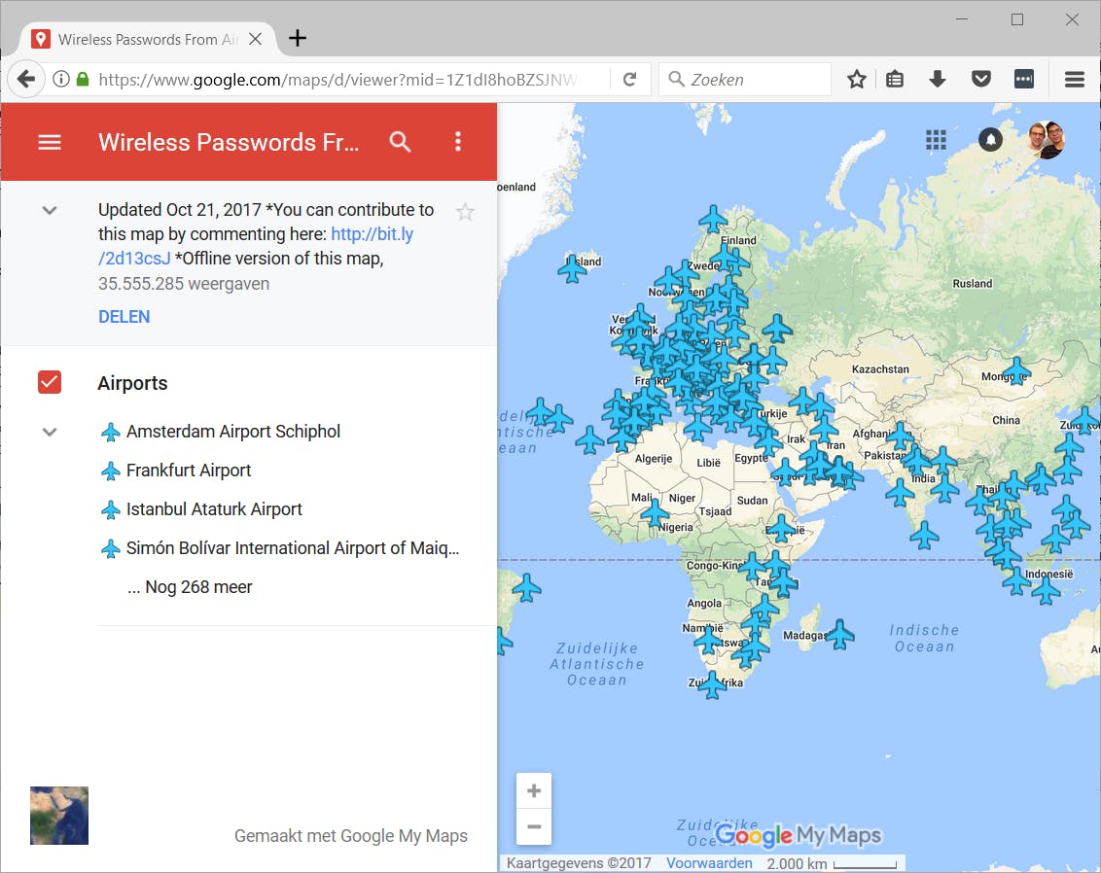Click the airport marker over Iceland
This screenshot has width=1101, height=873.
(x=572, y=268)
